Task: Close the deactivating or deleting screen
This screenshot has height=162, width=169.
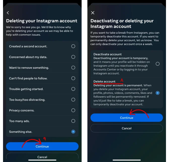Action: [x=93, y=13]
